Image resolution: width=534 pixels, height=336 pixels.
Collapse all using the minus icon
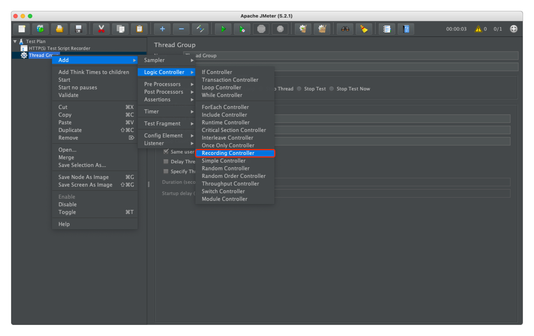181,29
